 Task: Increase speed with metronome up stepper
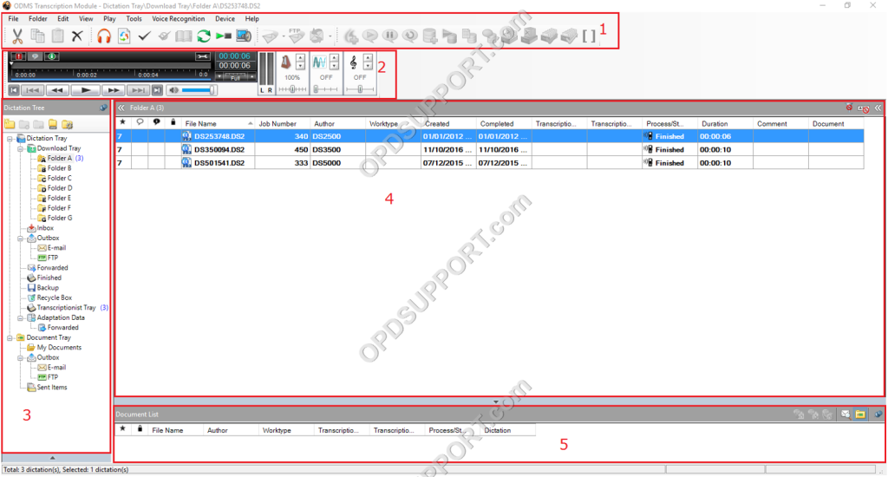[300, 58]
